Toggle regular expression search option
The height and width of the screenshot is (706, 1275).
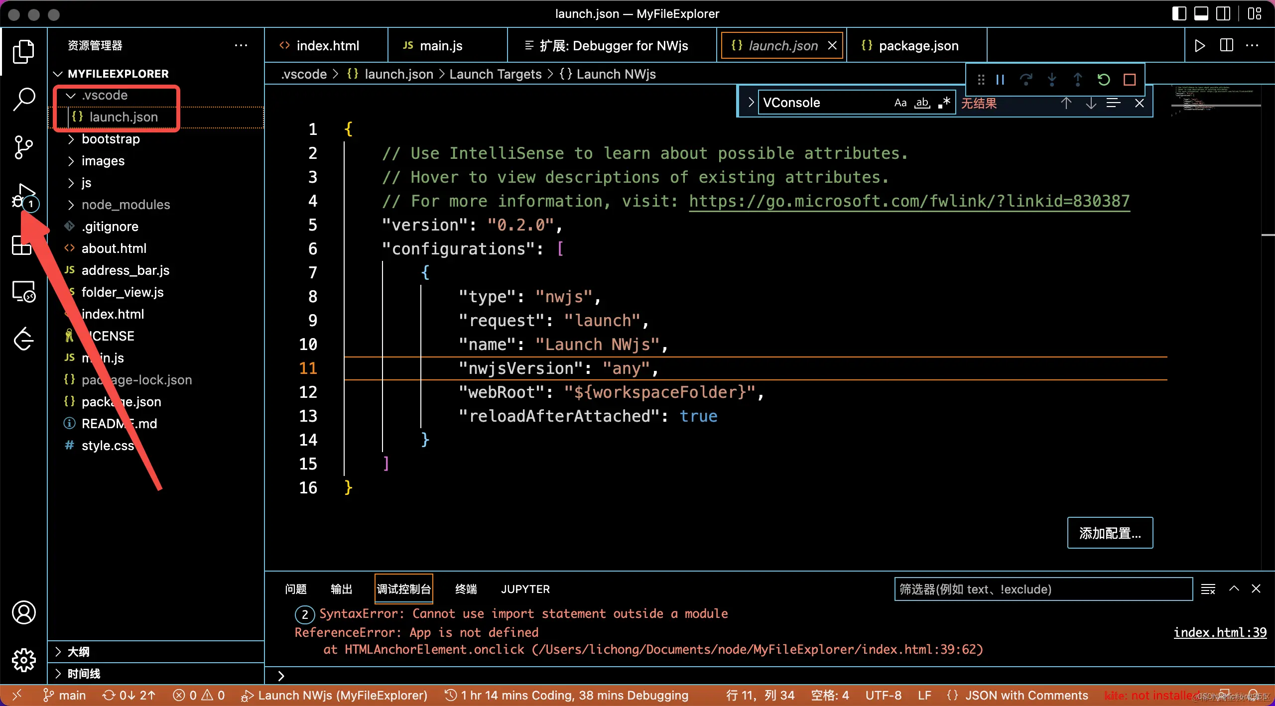tap(944, 103)
